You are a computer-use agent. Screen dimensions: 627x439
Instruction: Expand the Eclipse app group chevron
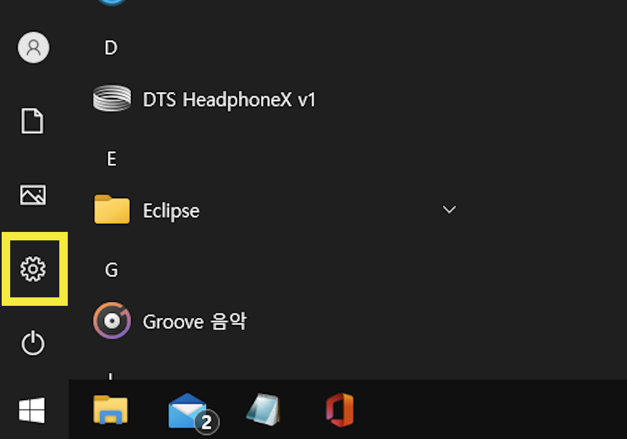[449, 209]
